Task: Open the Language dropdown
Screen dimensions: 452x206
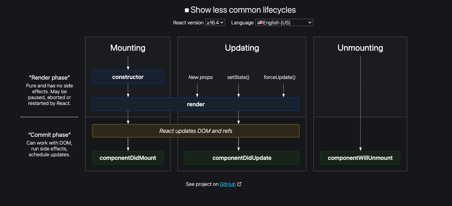Action: (x=284, y=22)
